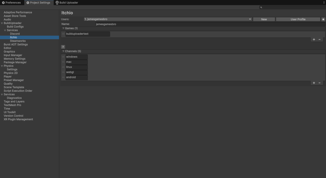Click the help '?' icon above Channels
This screenshot has height=178, width=326.
pyautogui.click(x=63, y=47)
